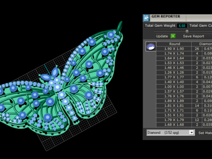Click the Gem Reporter logo icon
Image resolution: width=212 pixels, height=159 pixels.
(146, 18)
